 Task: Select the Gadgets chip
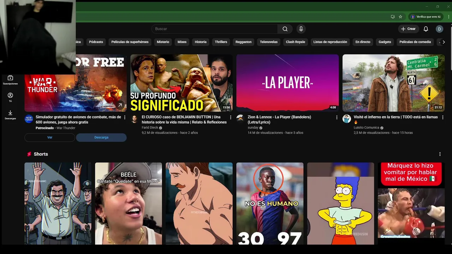pyautogui.click(x=385, y=42)
